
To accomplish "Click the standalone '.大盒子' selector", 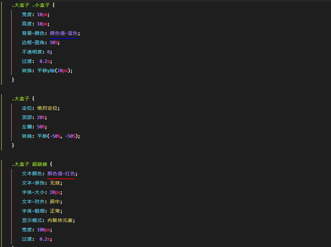I will (x=20, y=99).
